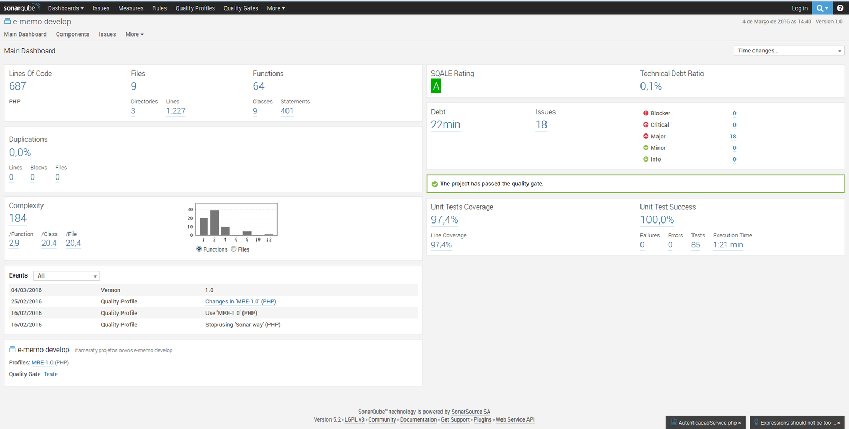Image resolution: width=849 pixels, height=429 pixels.
Task: Open Web Service API footer link
Action: 515,419
